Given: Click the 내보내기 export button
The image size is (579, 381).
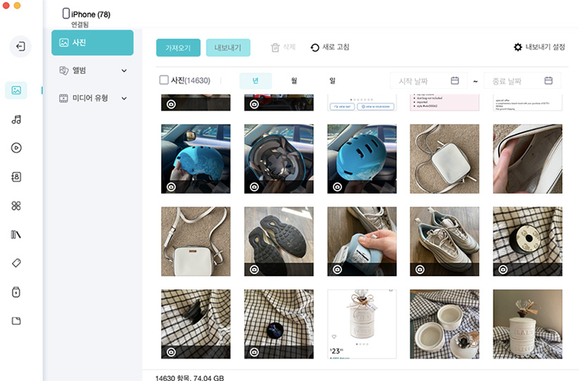Looking at the screenshot, I should click(228, 47).
